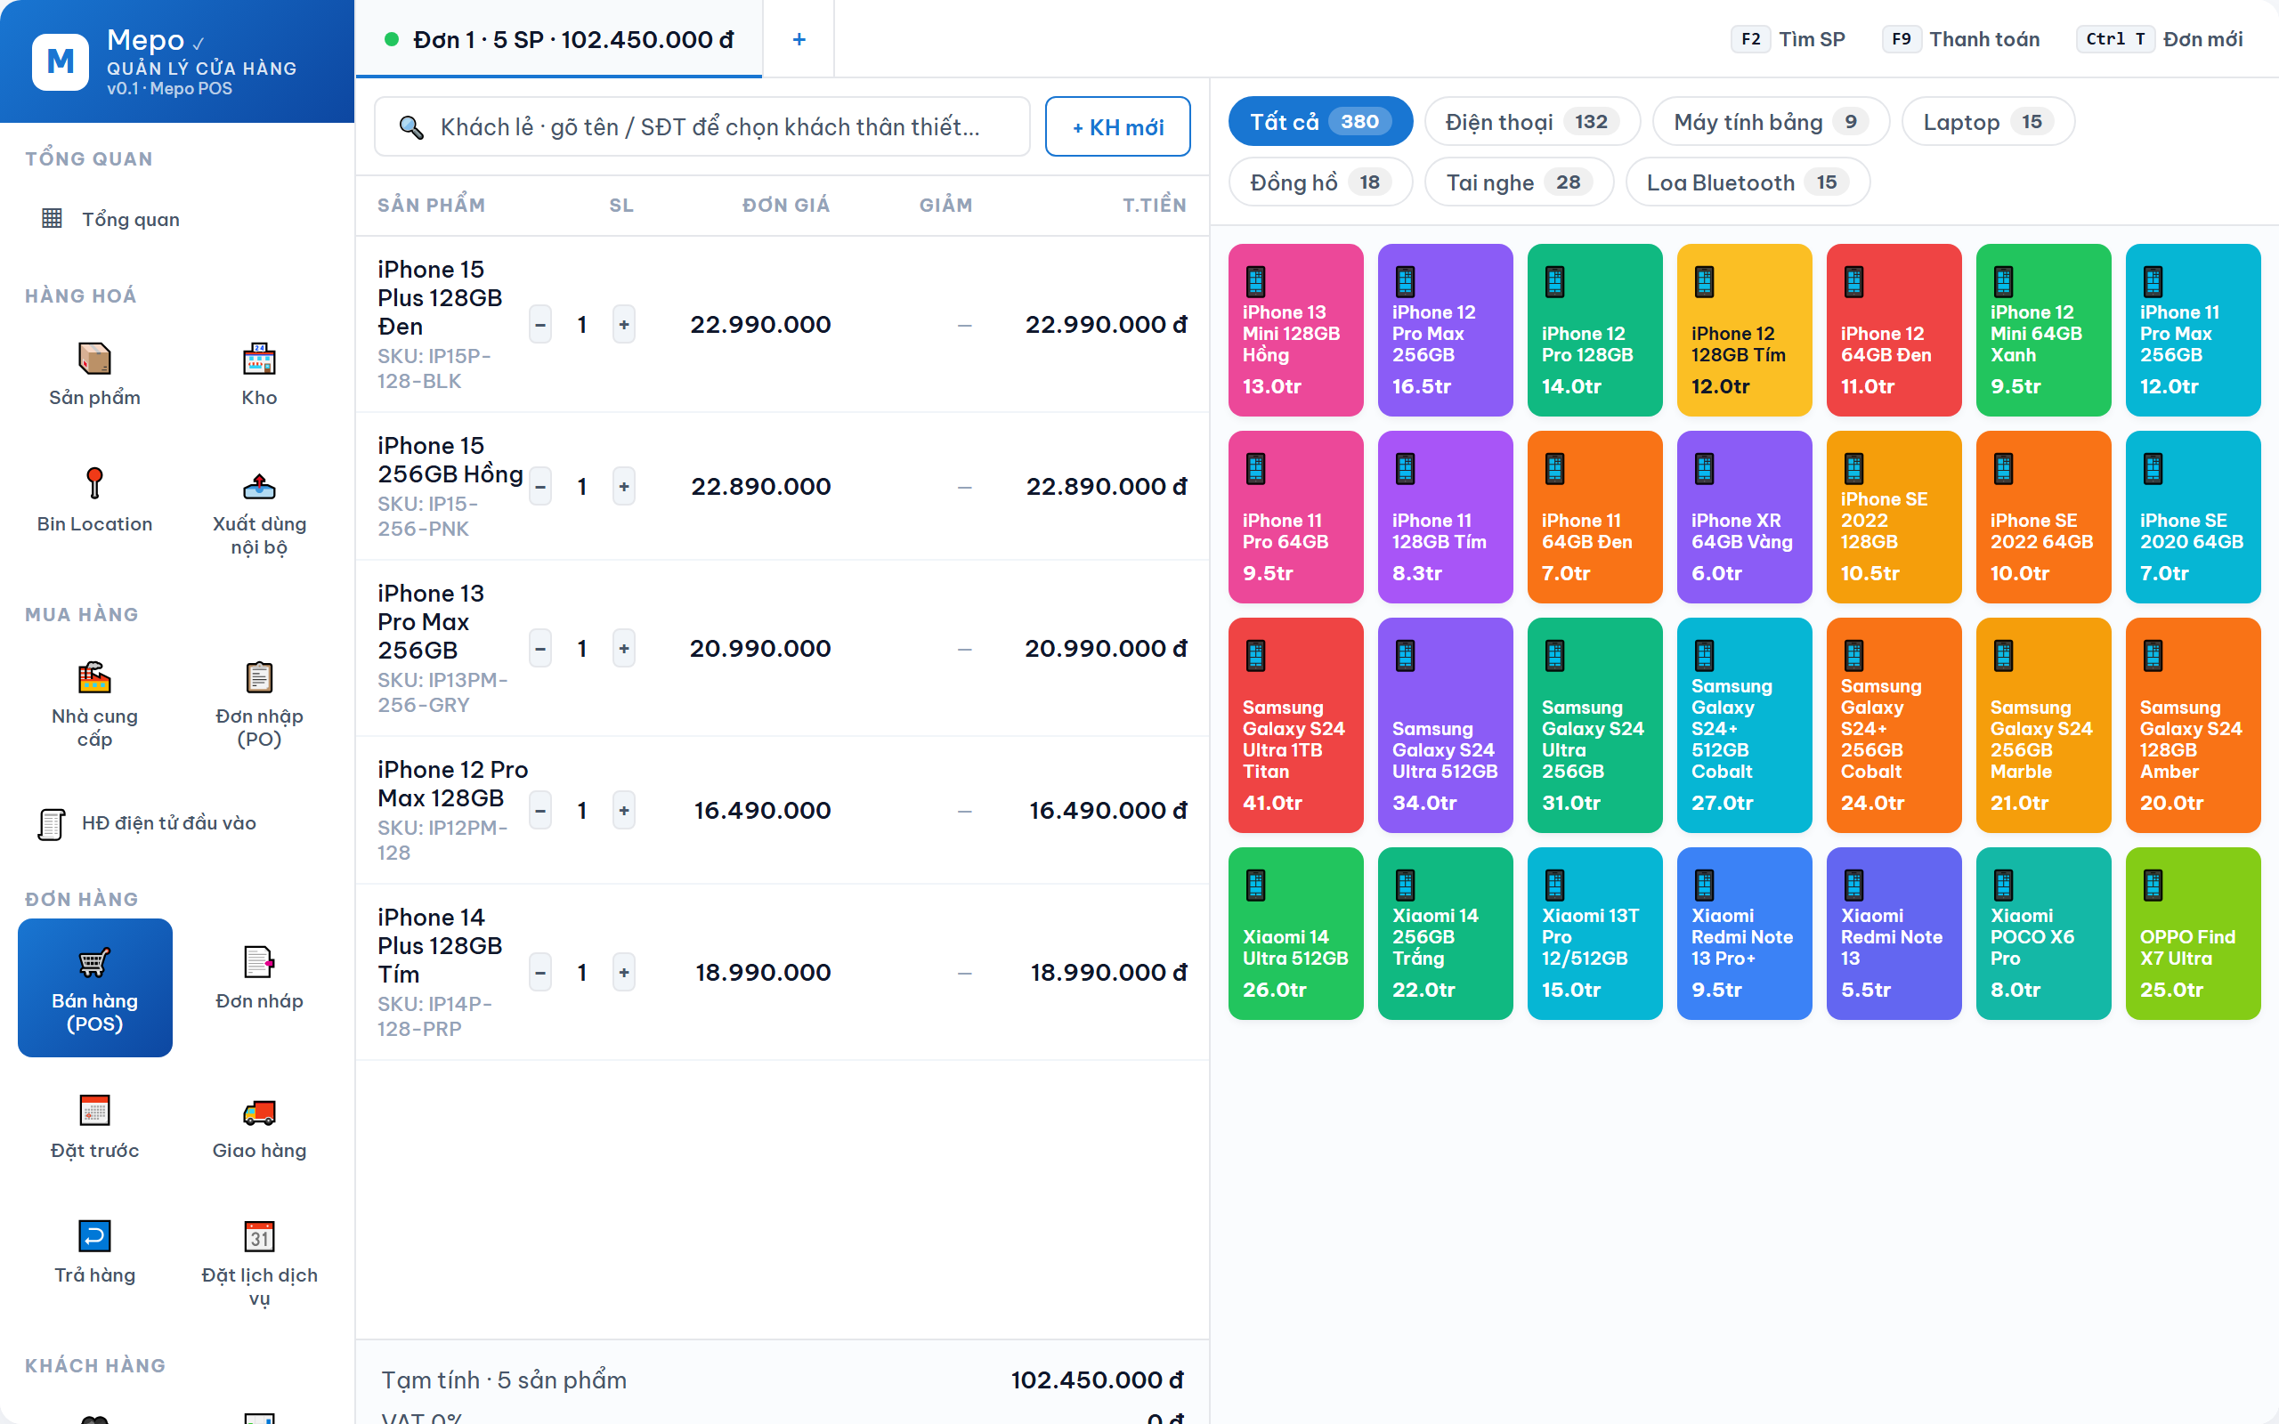
Task: Filter products by Laptop category
Action: pos(1988,122)
